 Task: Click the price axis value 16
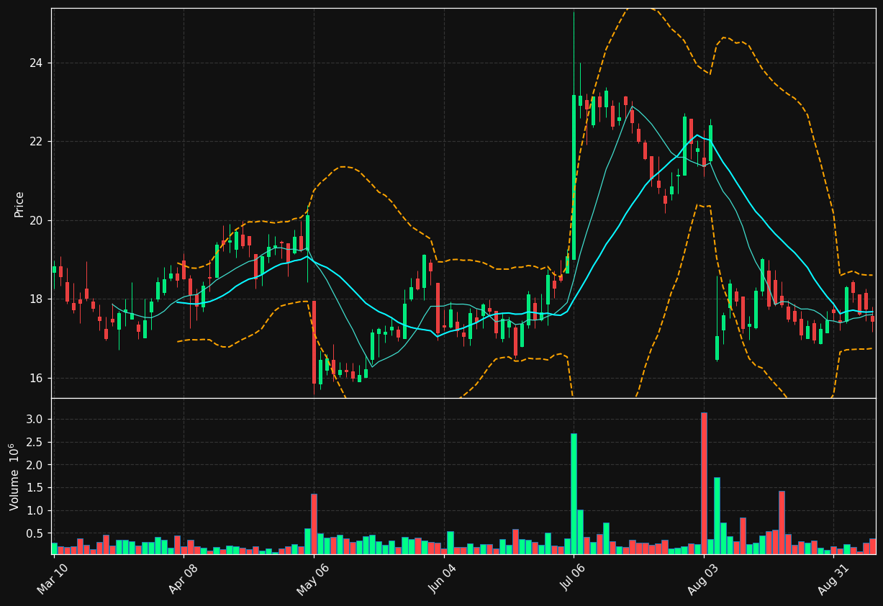click(x=37, y=379)
